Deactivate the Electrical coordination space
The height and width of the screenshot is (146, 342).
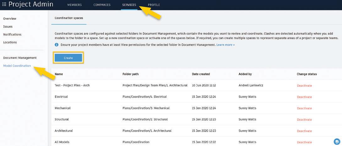coord(304,97)
